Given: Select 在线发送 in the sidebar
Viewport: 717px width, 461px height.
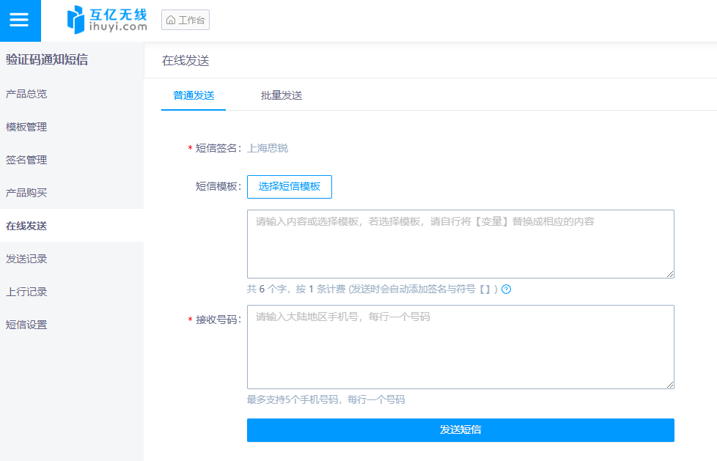Looking at the screenshot, I should (x=26, y=226).
